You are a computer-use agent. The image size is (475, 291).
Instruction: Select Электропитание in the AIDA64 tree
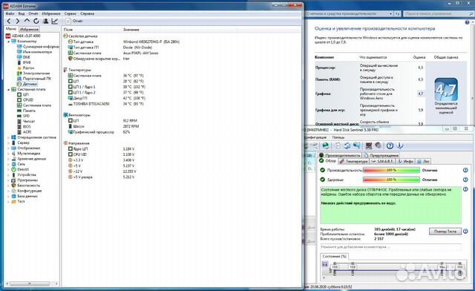(36, 73)
